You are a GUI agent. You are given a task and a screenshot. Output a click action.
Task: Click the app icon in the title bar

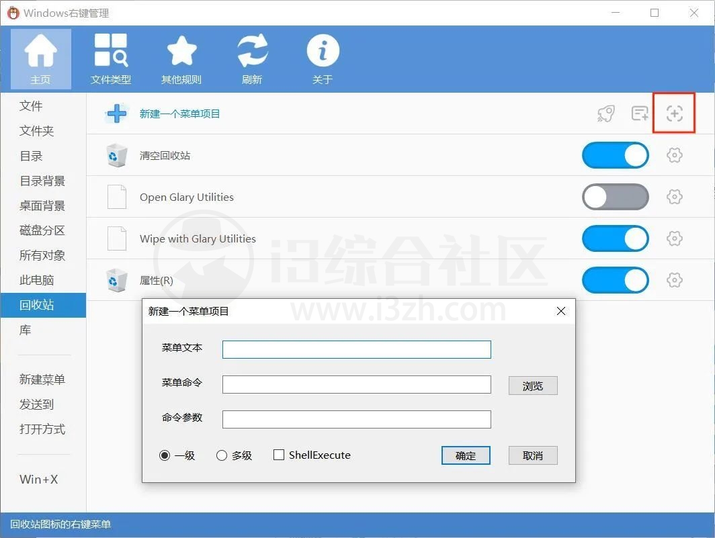pyautogui.click(x=13, y=13)
